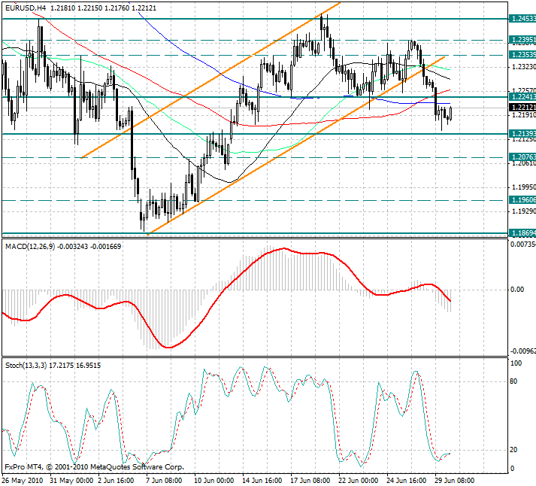This screenshot has width=536, height=486.
Task: Click the 1.23539 price level tag
Action: [x=522, y=54]
